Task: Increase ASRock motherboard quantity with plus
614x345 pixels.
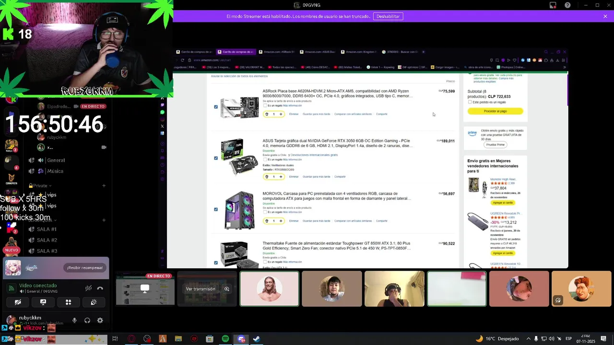Action: 281,114
